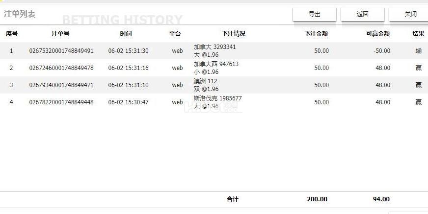Click the 加拿大 3293341 bet details
Image resolution: width=428 pixels, height=214 pixels.
click(215, 48)
